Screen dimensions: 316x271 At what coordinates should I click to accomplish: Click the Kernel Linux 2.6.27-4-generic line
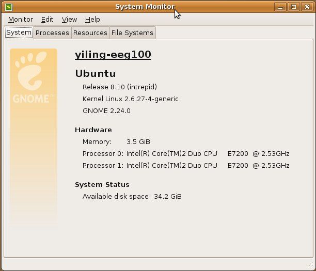[x=130, y=99]
